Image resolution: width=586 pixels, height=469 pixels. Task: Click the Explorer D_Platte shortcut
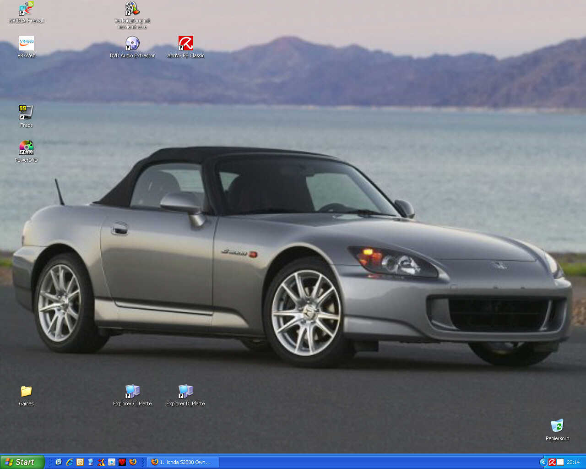coord(185,392)
